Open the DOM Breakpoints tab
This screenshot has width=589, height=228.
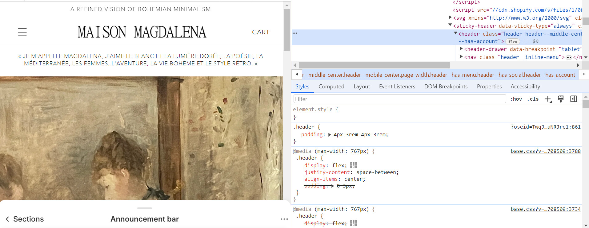(x=446, y=87)
